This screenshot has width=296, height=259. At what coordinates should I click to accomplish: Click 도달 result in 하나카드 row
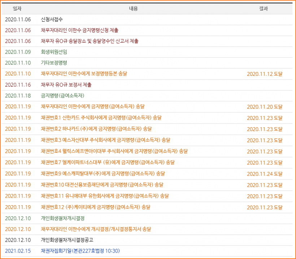tap(265, 129)
